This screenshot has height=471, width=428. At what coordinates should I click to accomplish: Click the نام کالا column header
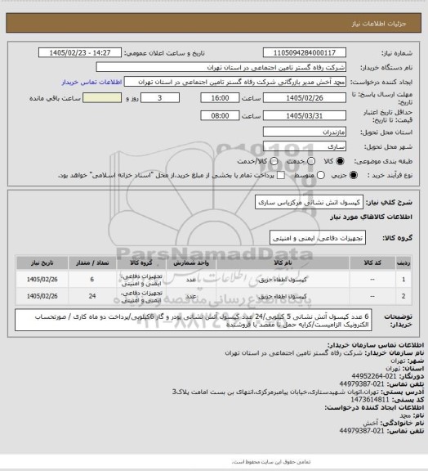pyautogui.click(x=283, y=263)
